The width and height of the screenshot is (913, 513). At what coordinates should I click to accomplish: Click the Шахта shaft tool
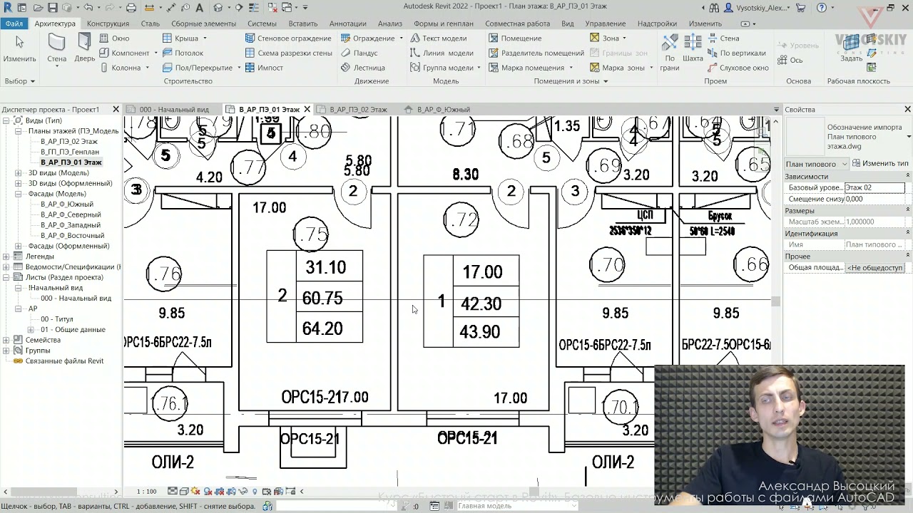[x=693, y=49]
